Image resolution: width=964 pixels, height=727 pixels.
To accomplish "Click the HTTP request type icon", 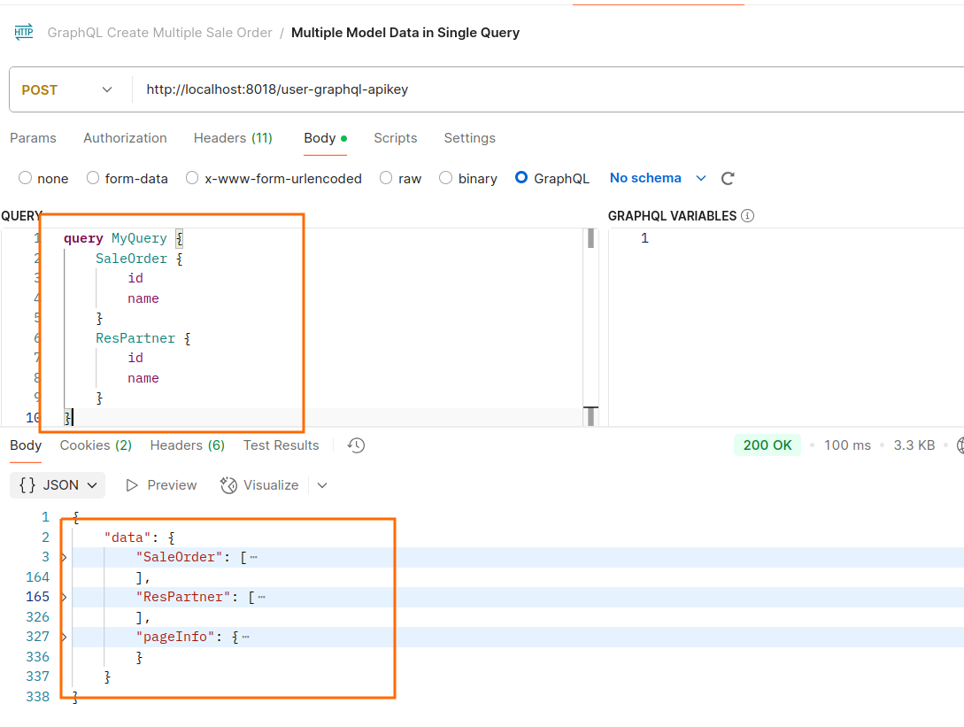I will coord(23,33).
